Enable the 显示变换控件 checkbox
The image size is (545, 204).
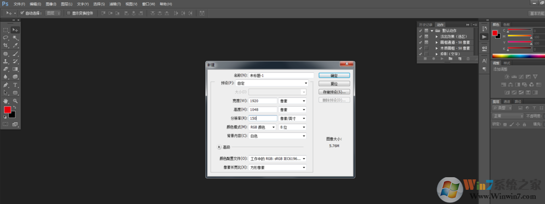coord(69,13)
